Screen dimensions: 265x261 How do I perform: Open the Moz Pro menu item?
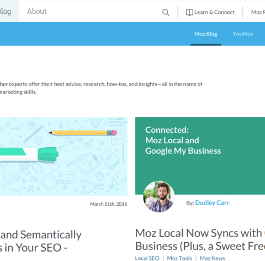pos(258,12)
